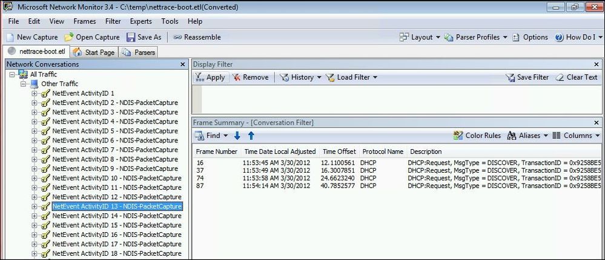Select frame 16 DHCP row
This screenshot has height=260, width=605.
397,163
